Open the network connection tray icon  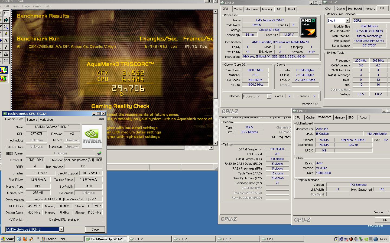tap(341, 239)
